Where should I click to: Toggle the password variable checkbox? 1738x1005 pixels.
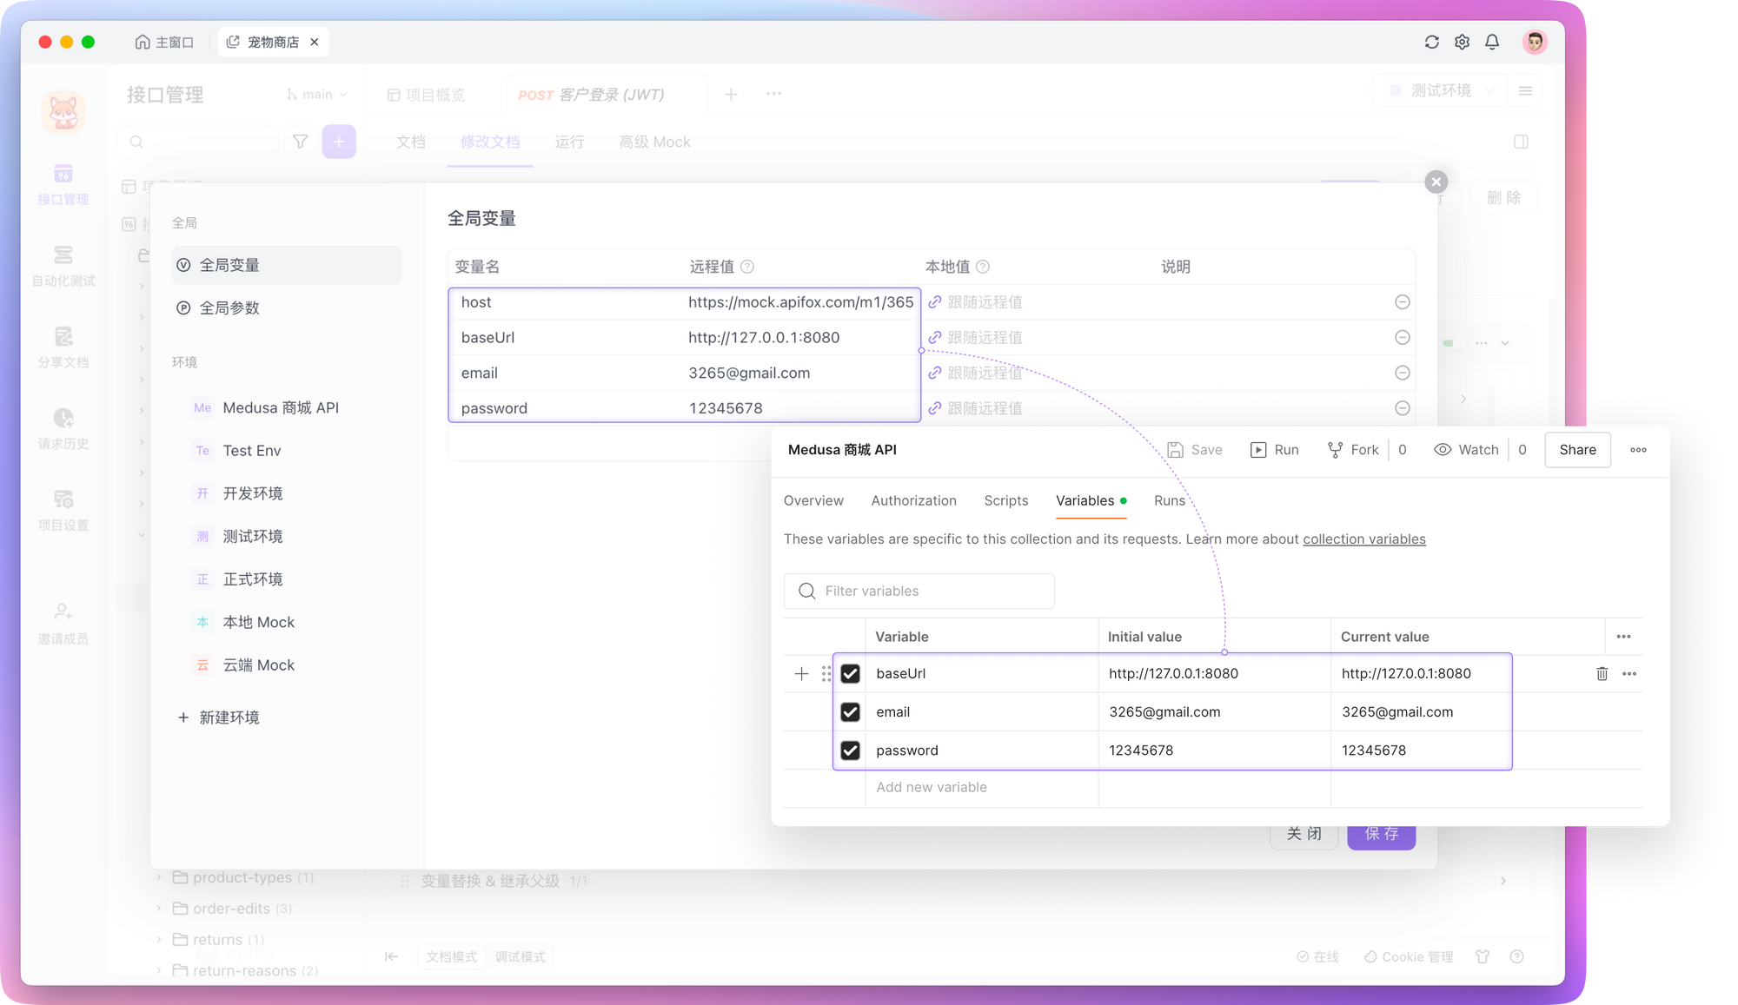pyautogui.click(x=851, y=749)
